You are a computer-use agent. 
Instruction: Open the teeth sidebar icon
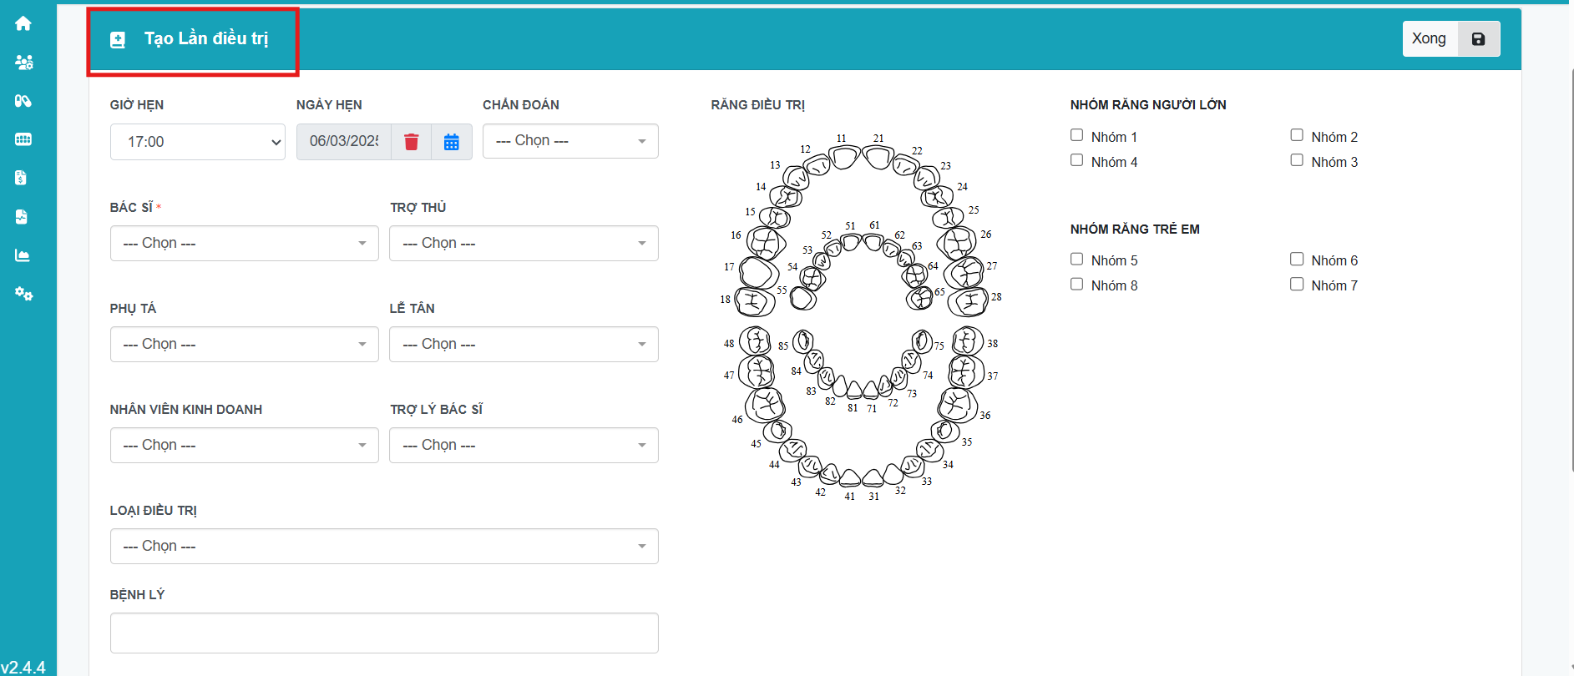pyautogui.click(x=23, y=139)
